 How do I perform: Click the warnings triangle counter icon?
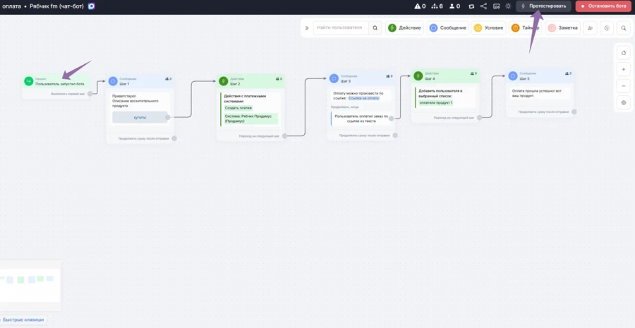417,6
